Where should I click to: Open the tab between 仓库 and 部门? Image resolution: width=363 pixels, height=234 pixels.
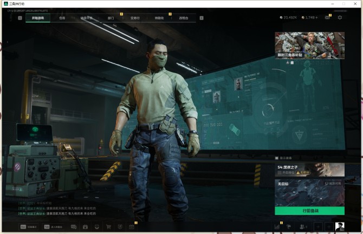(86, 18)
